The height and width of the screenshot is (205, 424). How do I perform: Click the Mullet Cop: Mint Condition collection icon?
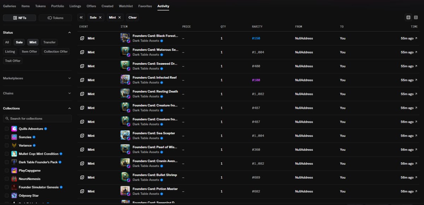[x=14, y=154]
